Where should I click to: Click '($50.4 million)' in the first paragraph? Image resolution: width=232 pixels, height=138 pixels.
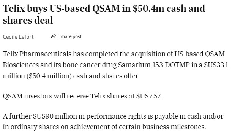pos(49,76)
